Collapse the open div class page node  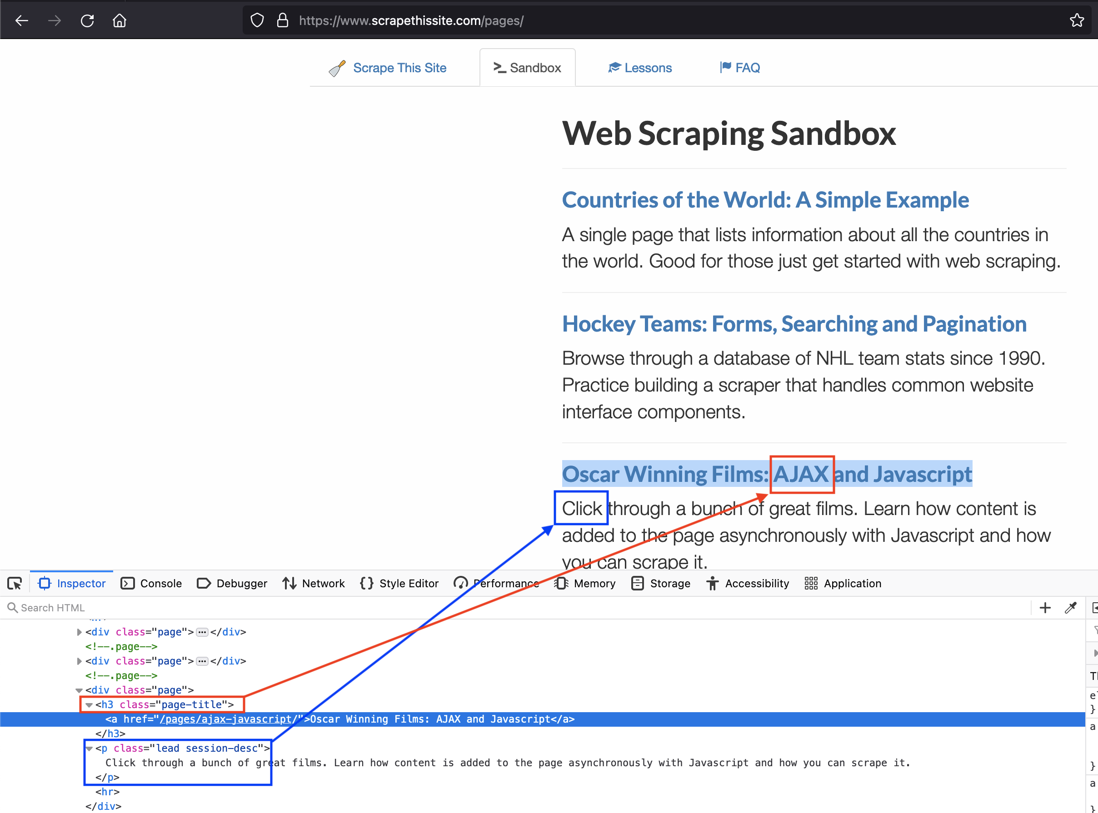[79, 690]
